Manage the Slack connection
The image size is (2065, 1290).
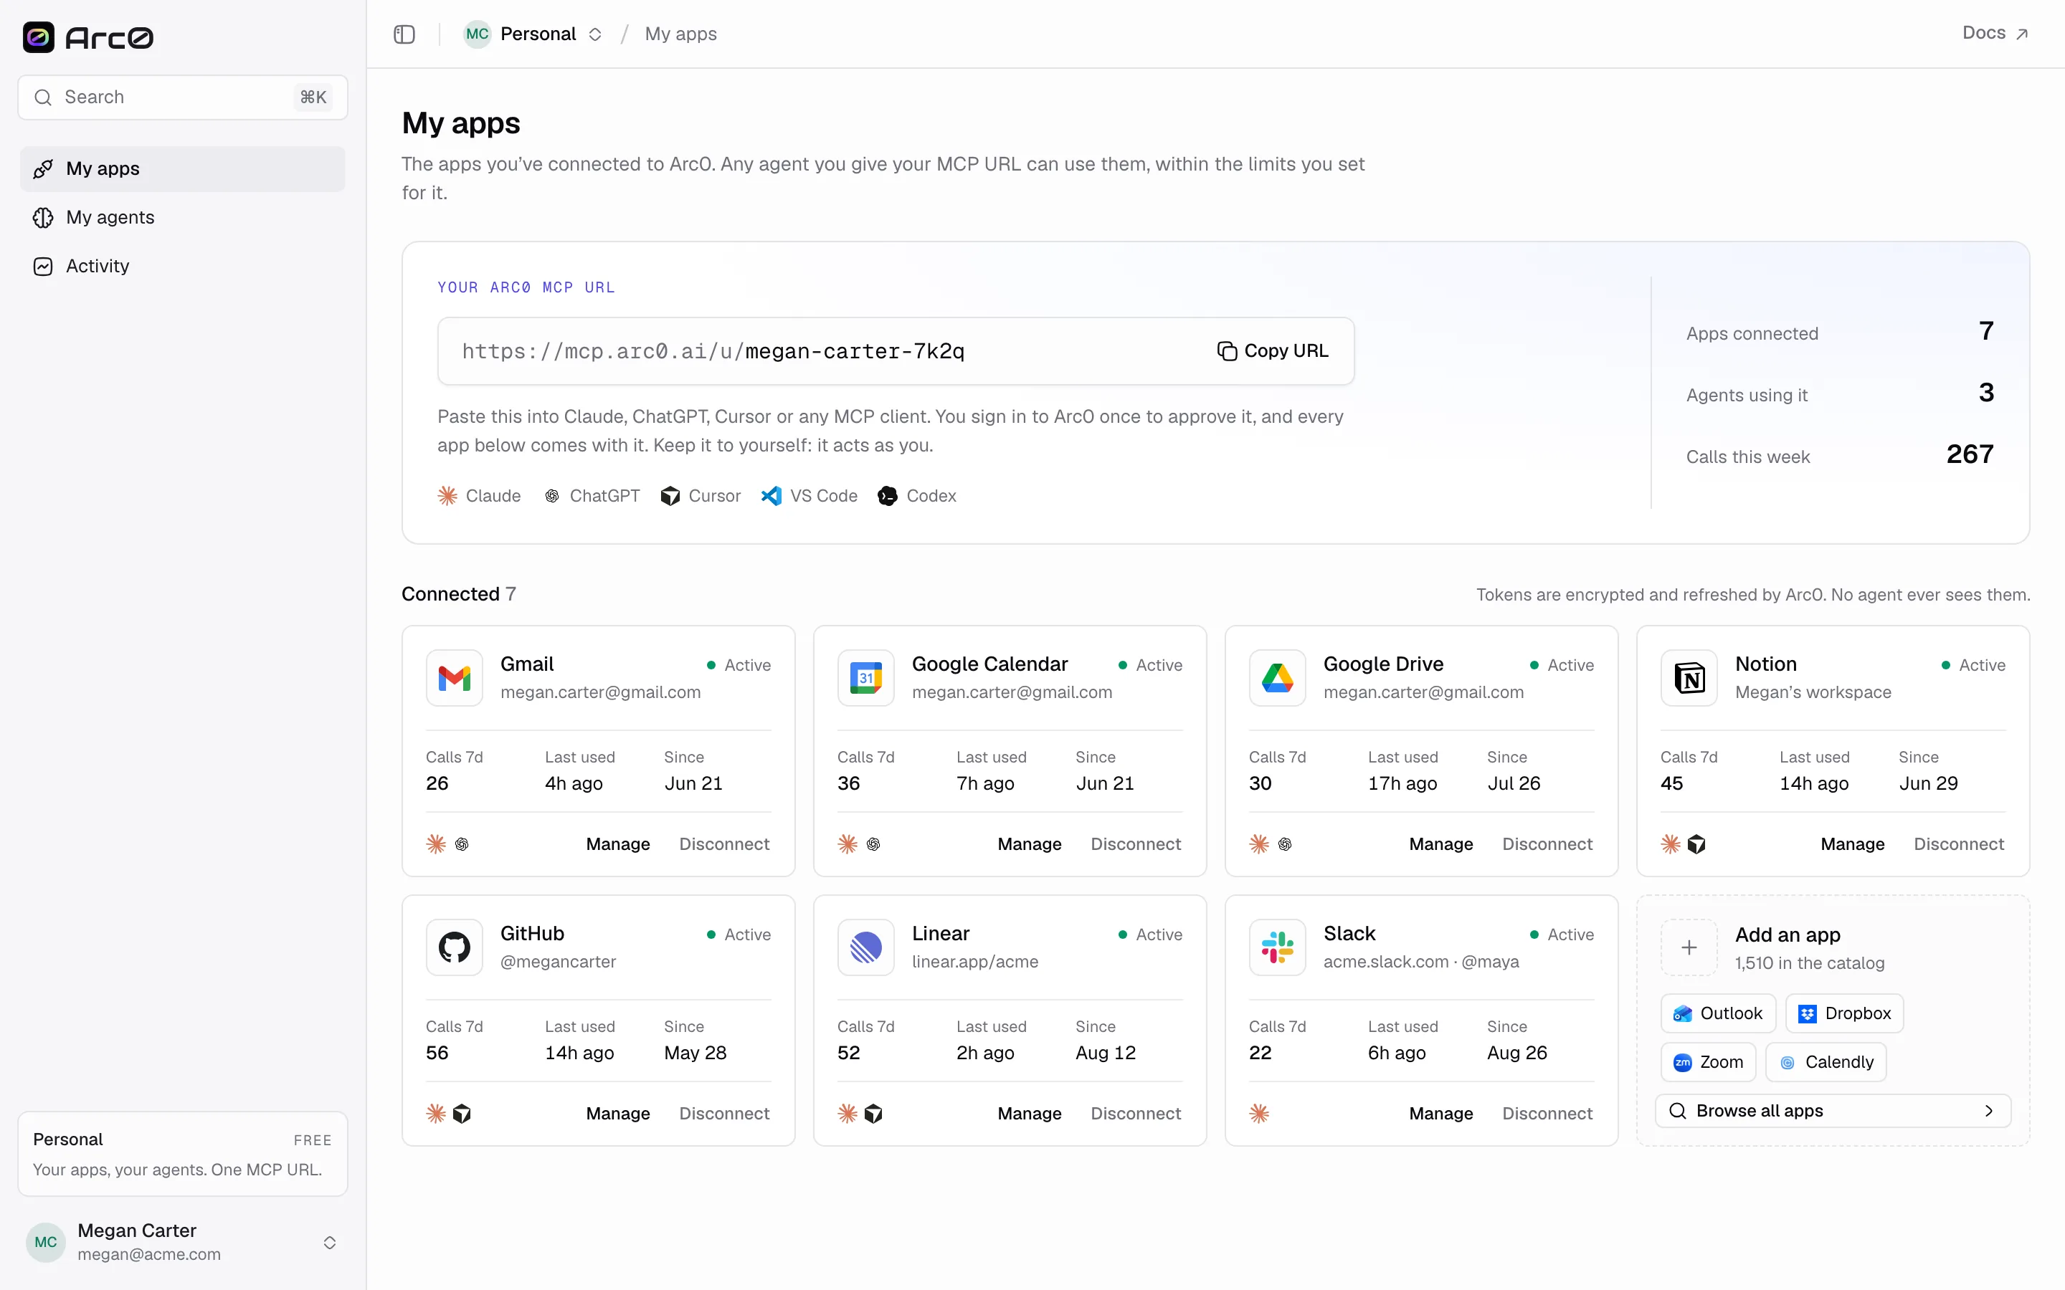tap(1441, 1114)
